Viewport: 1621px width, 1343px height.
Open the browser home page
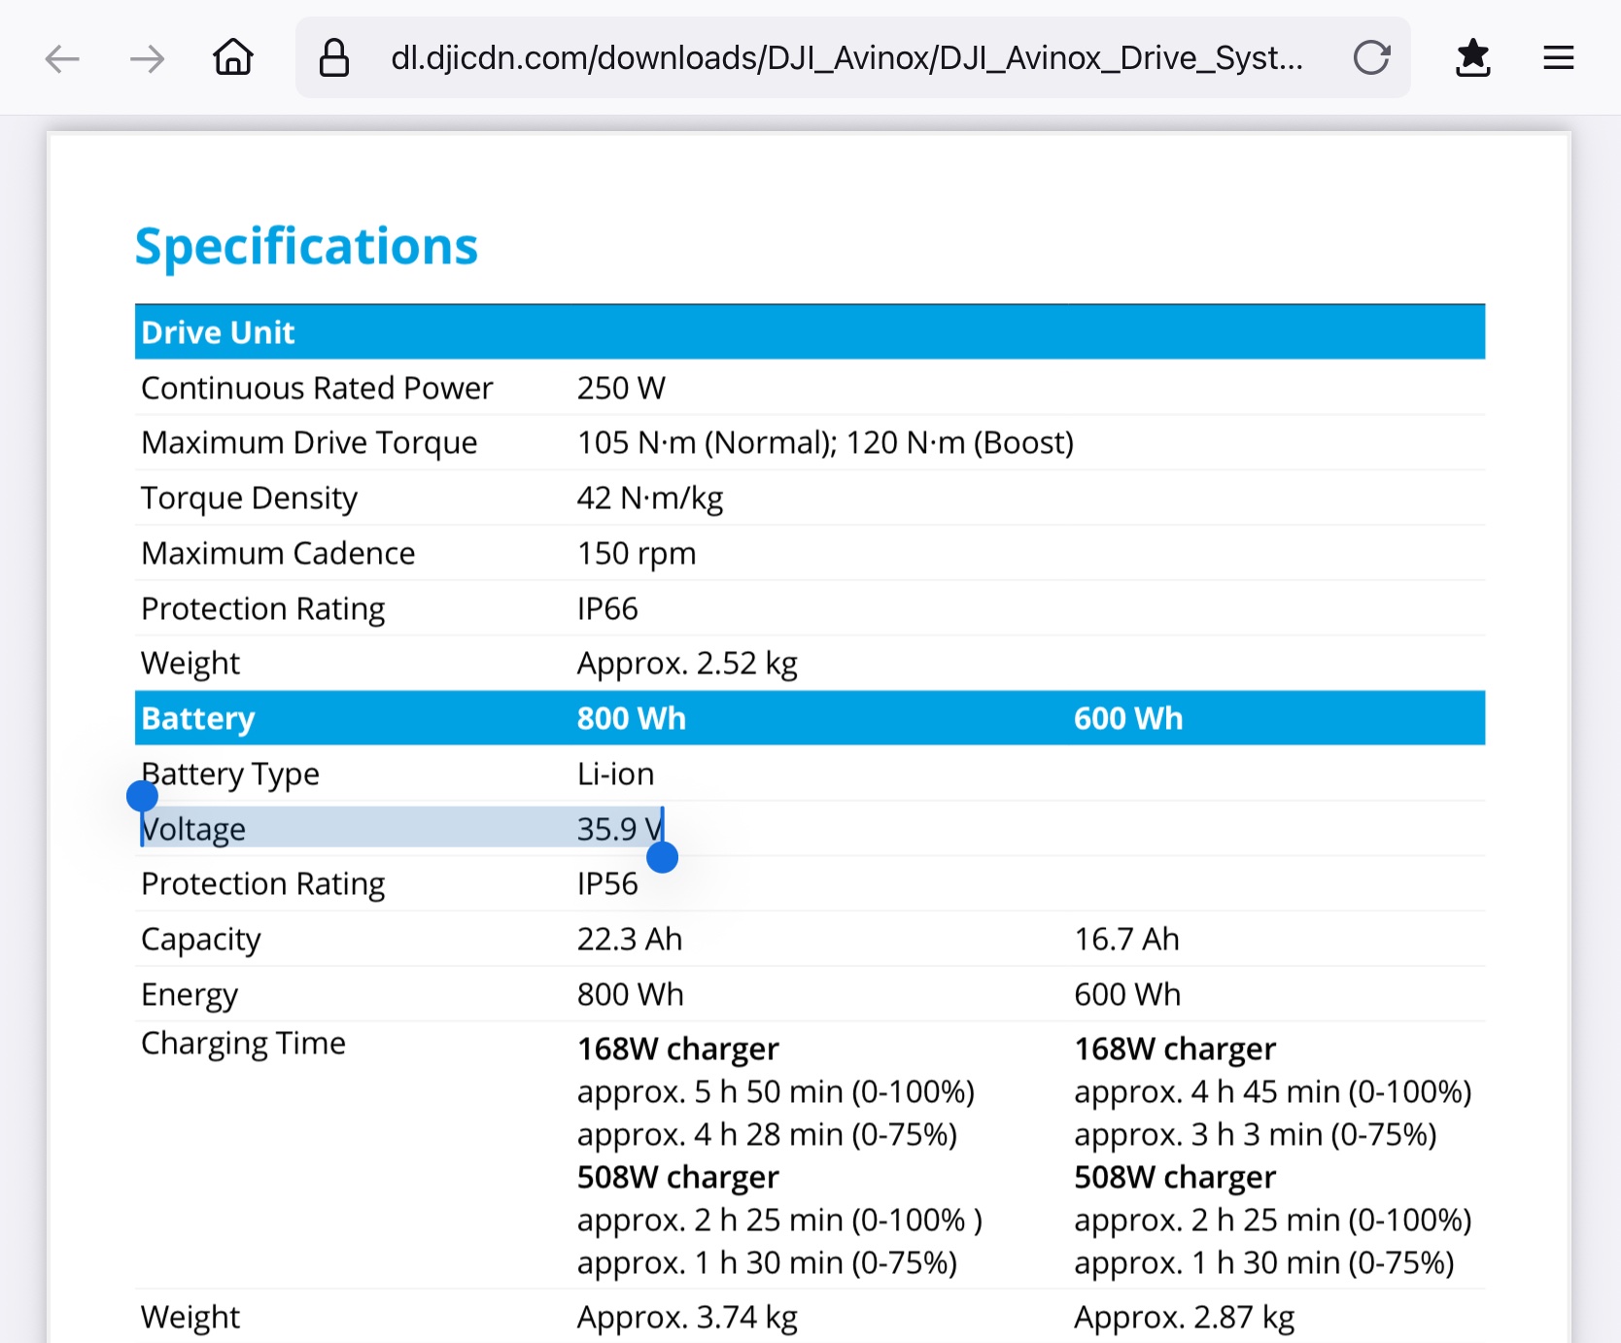[x=233, y=57]
